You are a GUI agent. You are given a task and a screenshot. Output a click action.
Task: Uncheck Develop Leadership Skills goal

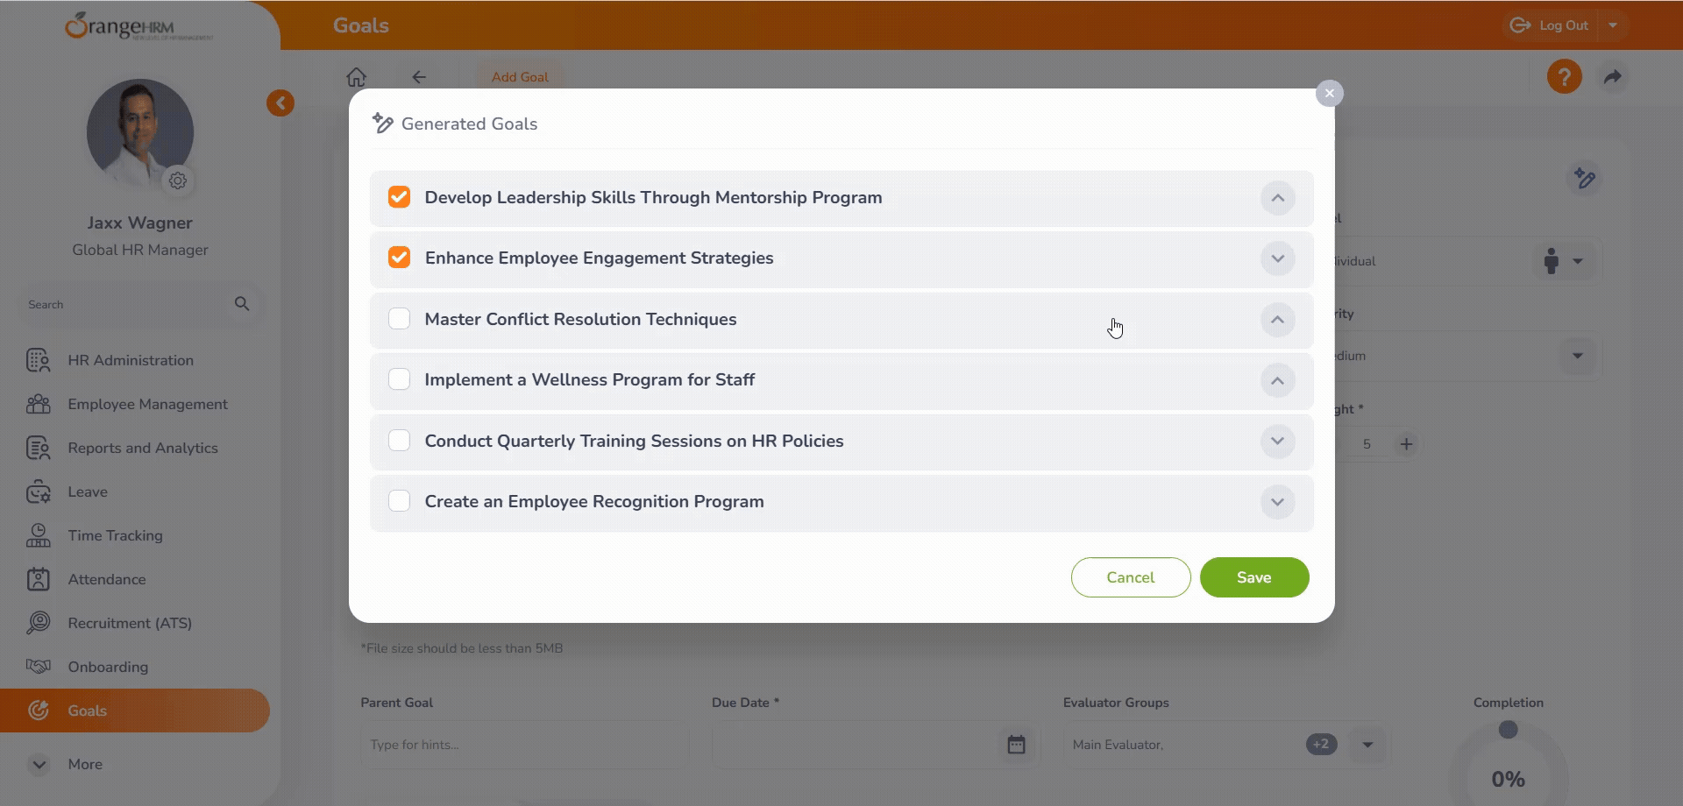pyautogui.click(x=399, y=197)
